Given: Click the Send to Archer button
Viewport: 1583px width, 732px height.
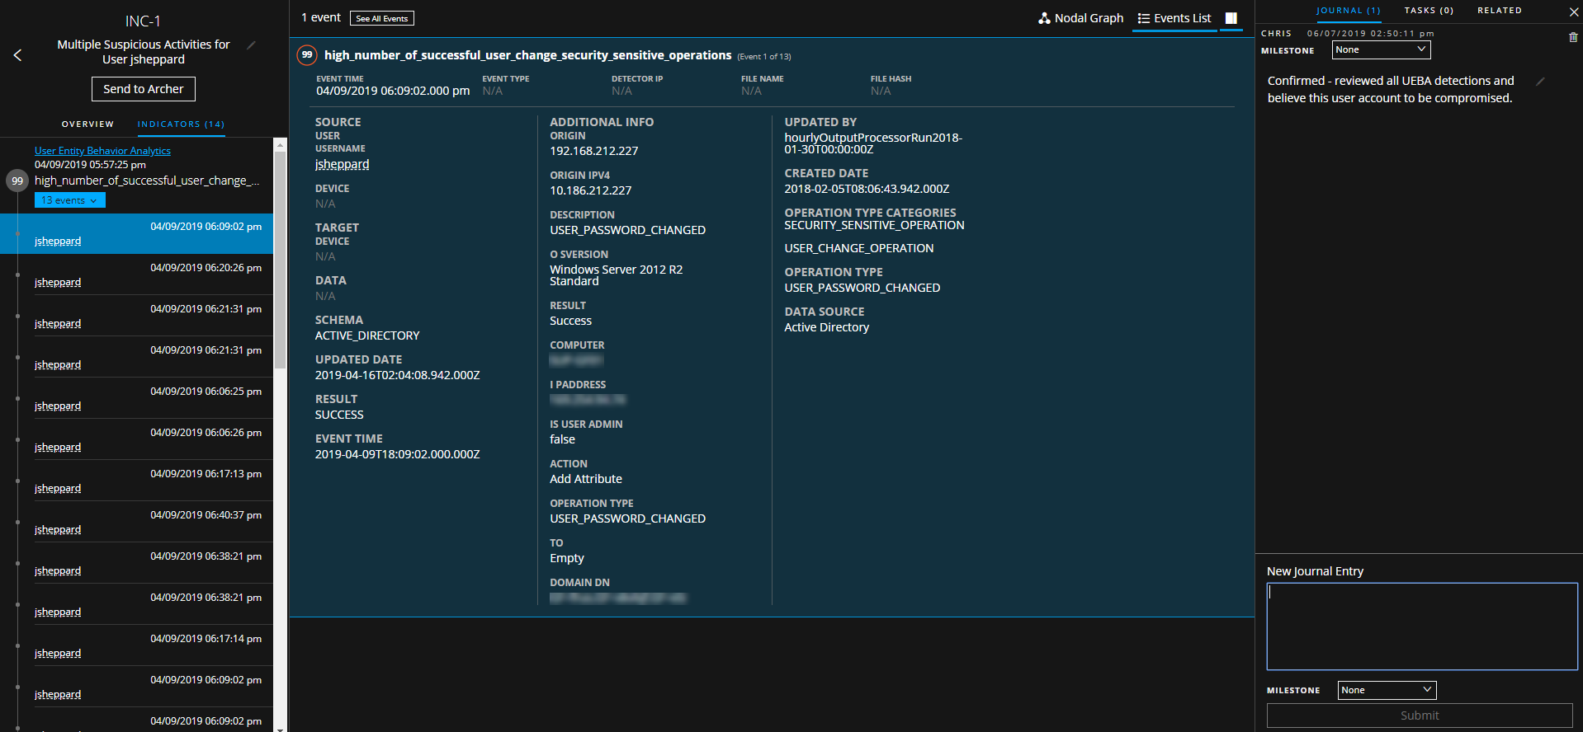Looking at the screenshot, I should click(x=144, y=89).
